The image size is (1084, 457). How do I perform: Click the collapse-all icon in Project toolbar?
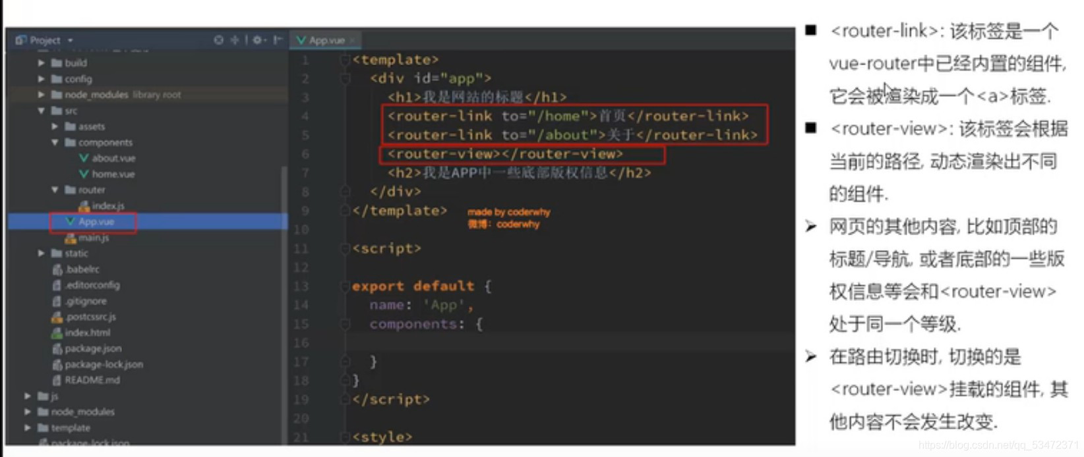tap(234, 40)
